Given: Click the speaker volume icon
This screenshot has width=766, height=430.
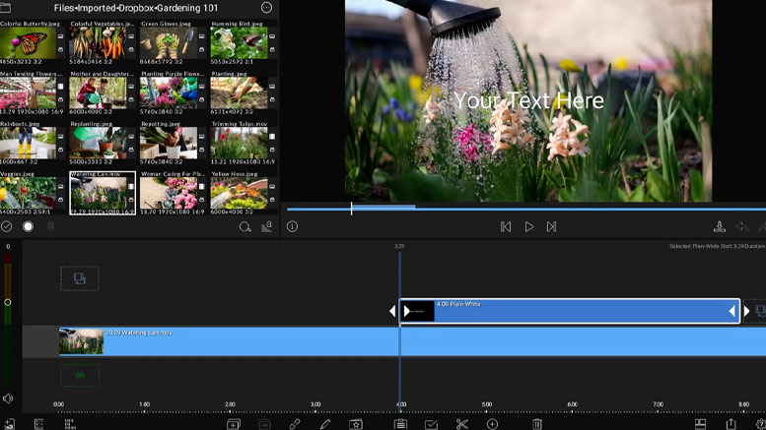Looking at the screenshot, I should point(8,399).
